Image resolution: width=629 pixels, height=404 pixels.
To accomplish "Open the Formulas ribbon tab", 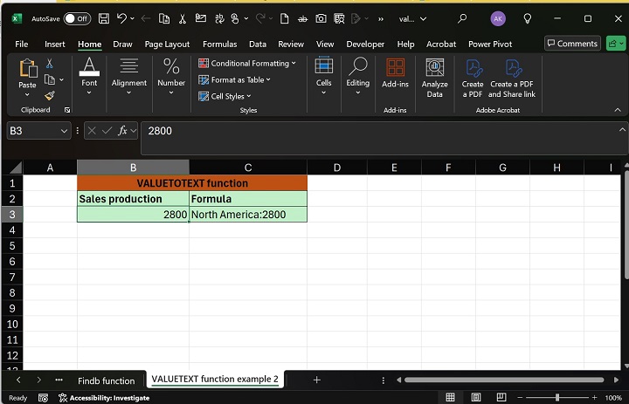I will [219, 44].
